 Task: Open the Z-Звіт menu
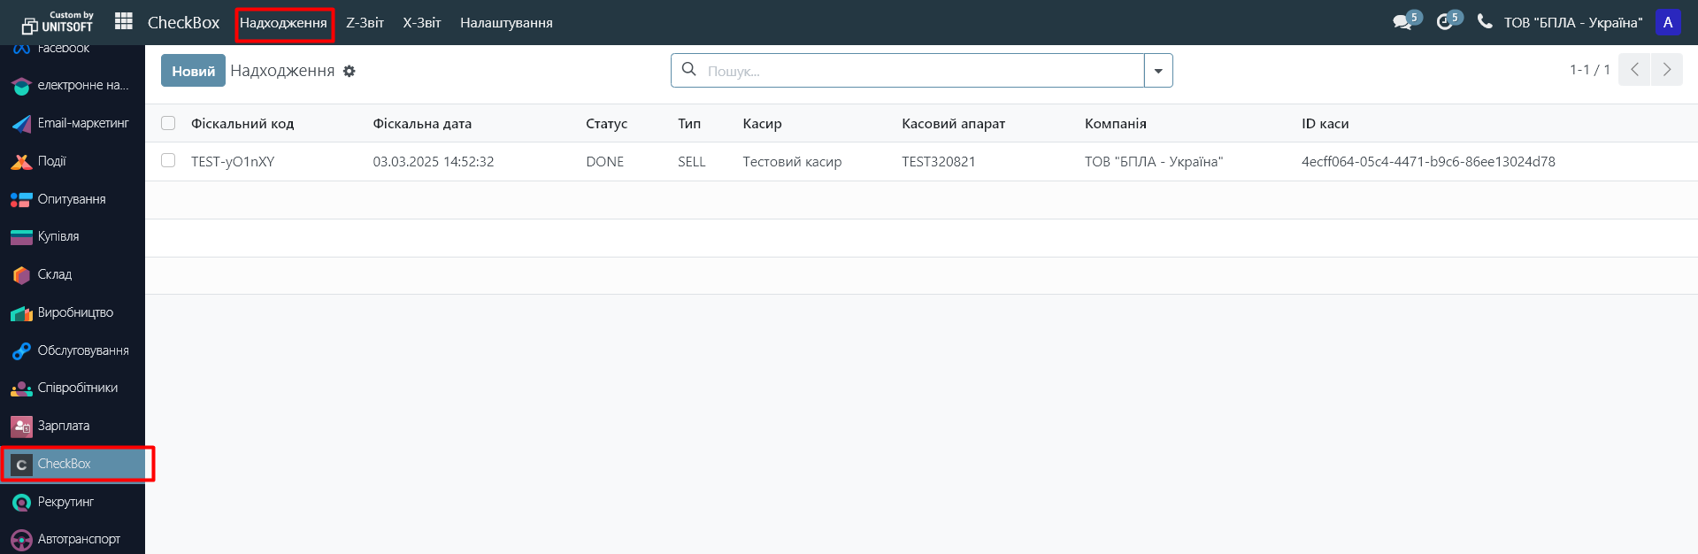coord(365,22)
